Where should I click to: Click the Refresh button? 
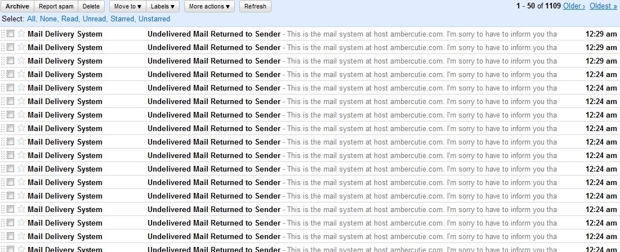[x=255, y=7]
